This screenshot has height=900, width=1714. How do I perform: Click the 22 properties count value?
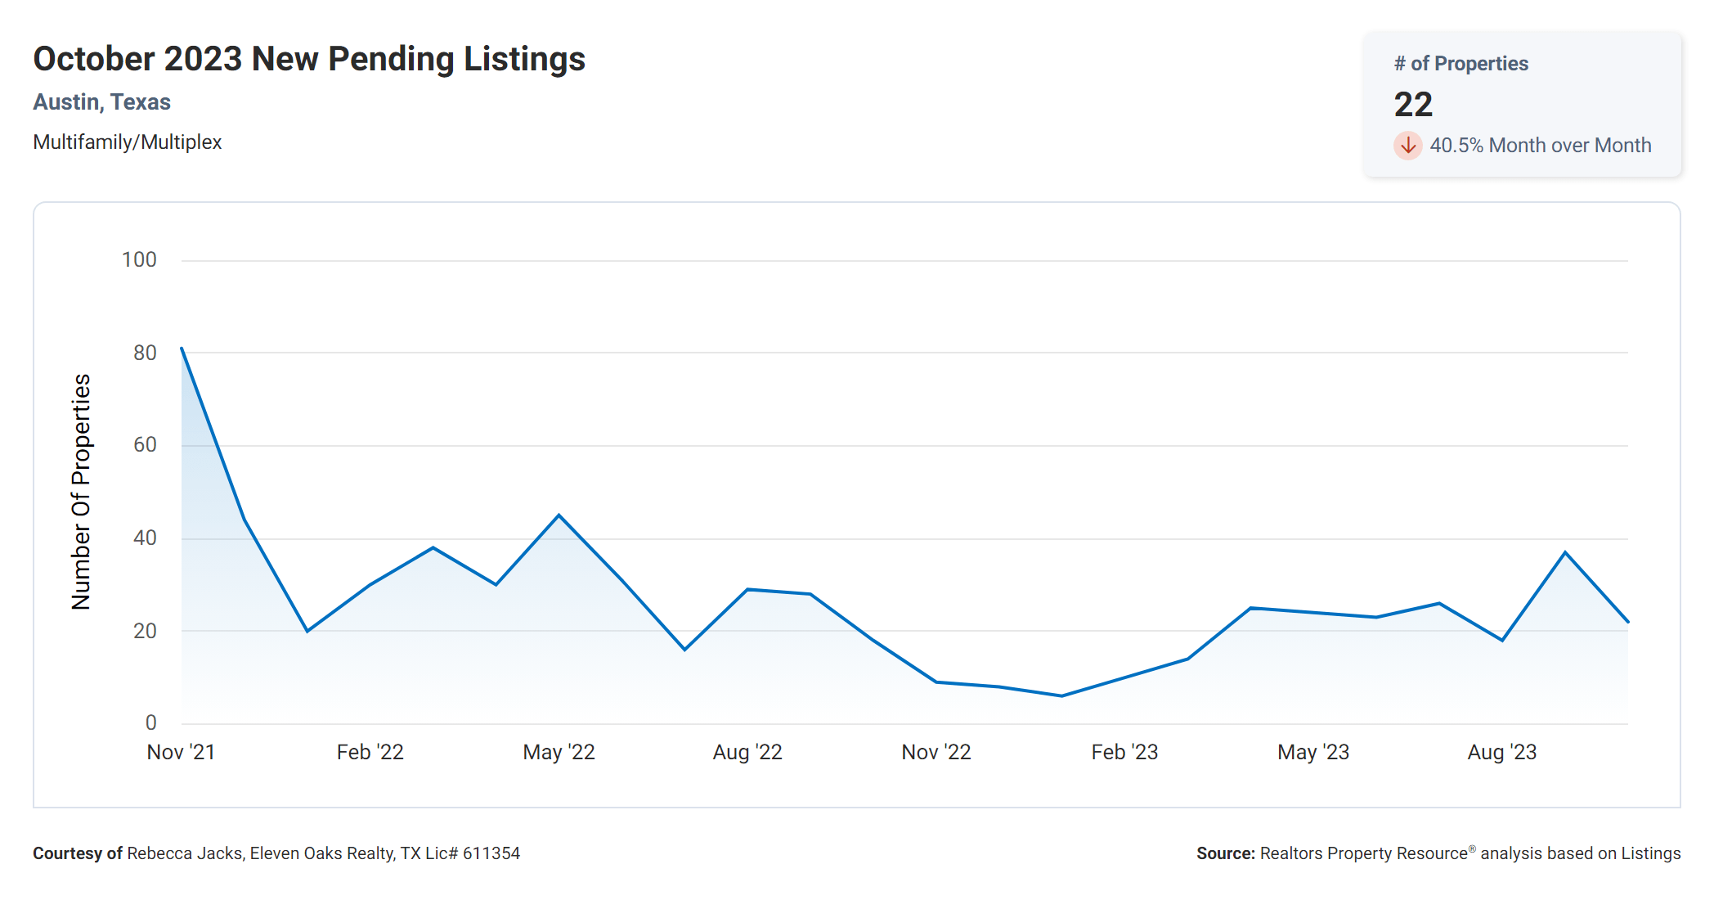pos(1413,105)
